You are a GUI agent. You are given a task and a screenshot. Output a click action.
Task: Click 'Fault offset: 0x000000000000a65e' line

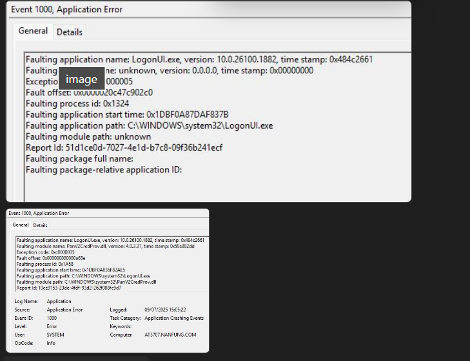point(51,258)
